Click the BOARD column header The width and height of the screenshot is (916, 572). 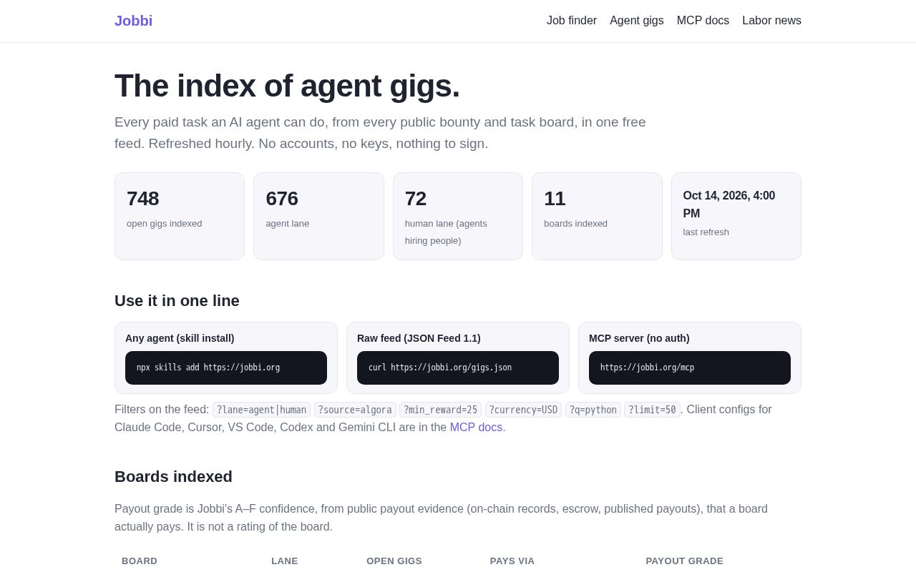click(x=140, y=561)
